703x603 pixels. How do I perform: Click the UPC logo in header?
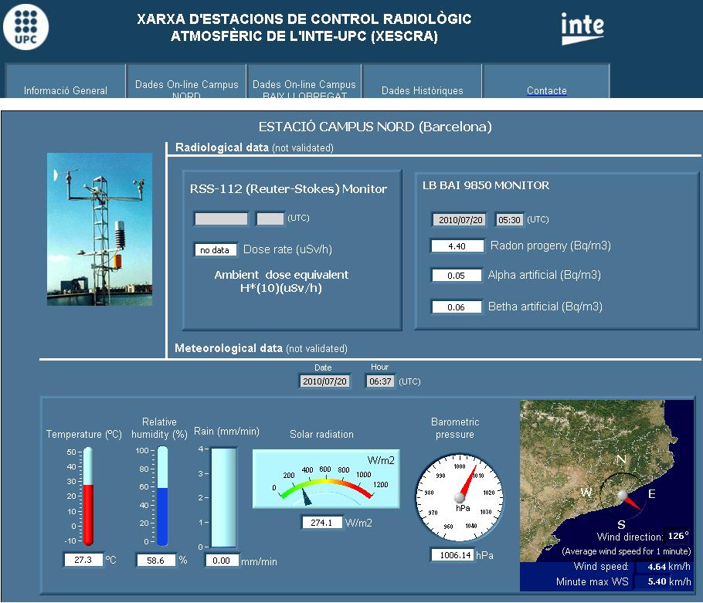click(x=25, y=25)
